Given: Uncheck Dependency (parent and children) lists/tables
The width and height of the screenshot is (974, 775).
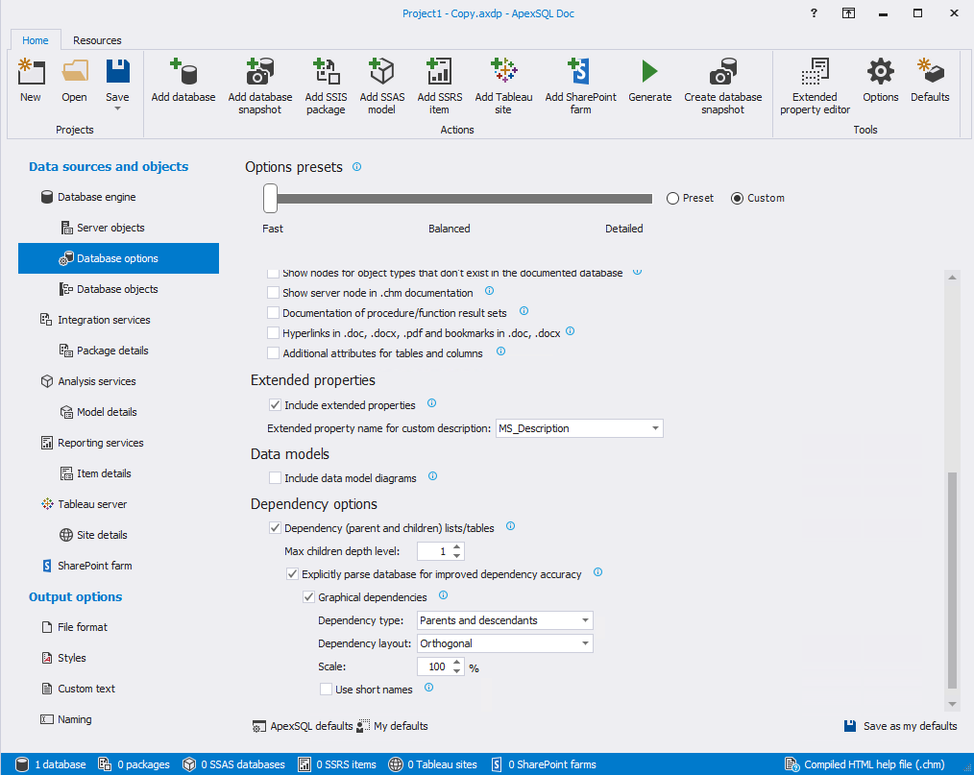Looking at the screenshot, I should pos(275,528).
